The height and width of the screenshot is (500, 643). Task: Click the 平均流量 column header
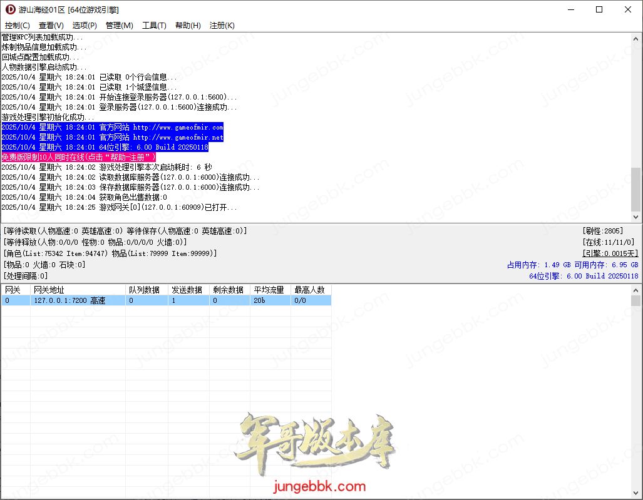(x=269, y=290)
